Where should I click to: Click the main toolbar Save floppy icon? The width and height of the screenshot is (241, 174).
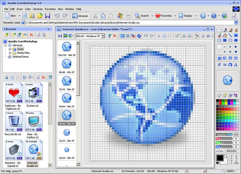pyautogui.click(x=47, y=16)
